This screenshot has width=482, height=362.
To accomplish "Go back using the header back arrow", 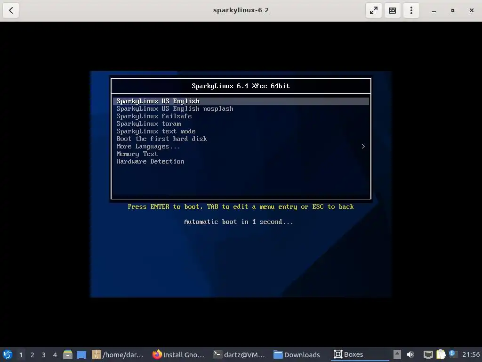I will pyautogui.click(x=11, y=10).
